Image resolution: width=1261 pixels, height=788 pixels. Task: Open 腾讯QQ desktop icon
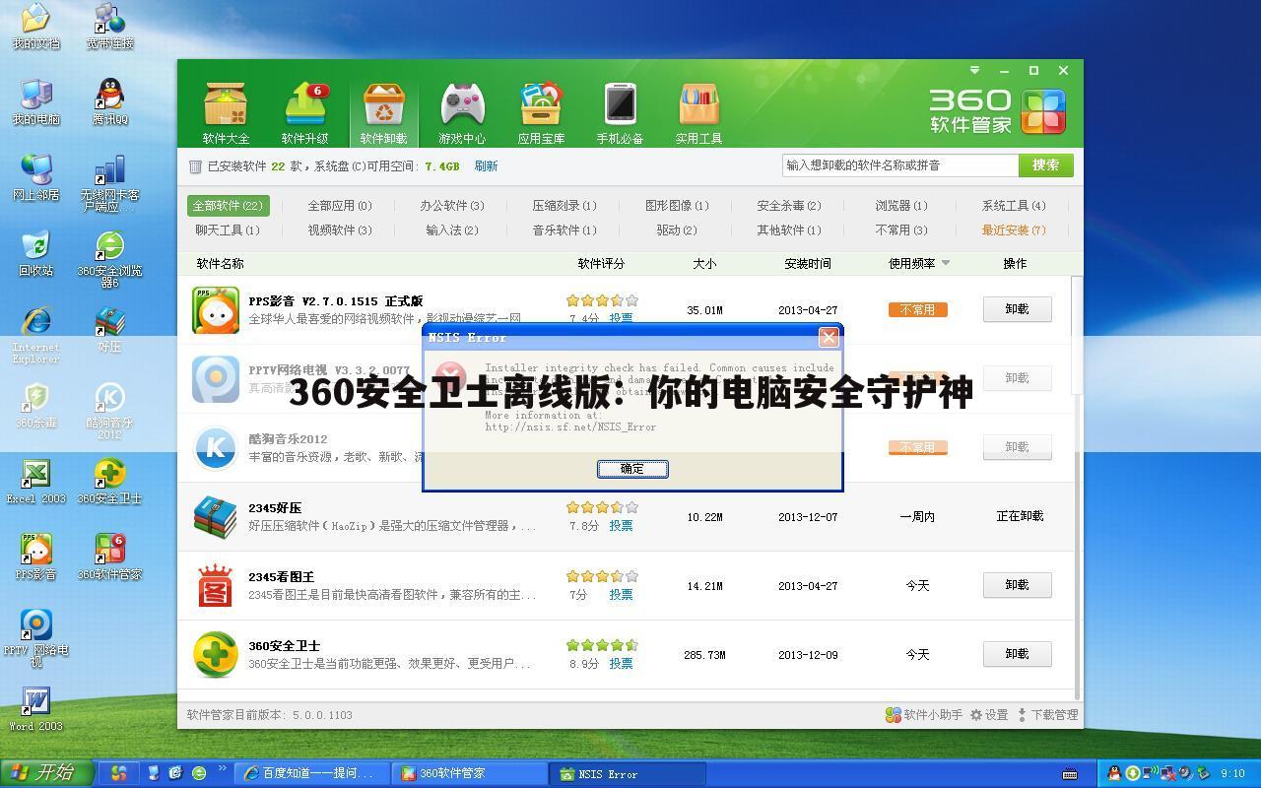110,102
